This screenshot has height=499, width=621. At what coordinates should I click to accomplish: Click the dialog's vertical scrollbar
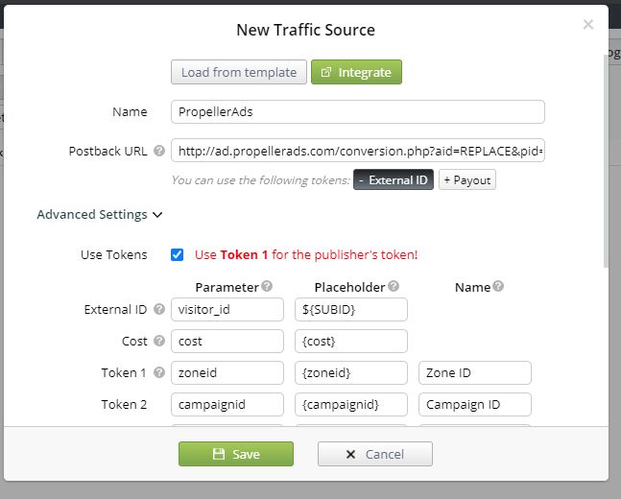point(606,160)
